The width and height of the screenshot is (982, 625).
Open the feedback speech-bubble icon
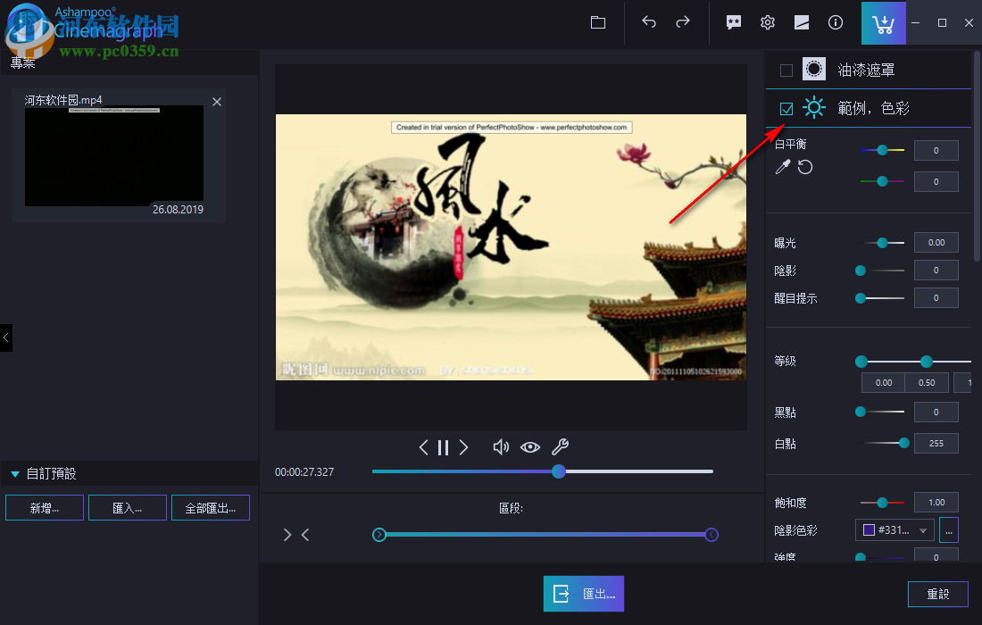733,22
